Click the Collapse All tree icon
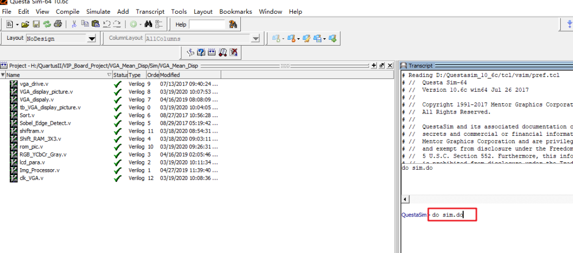 coord(159,24)
